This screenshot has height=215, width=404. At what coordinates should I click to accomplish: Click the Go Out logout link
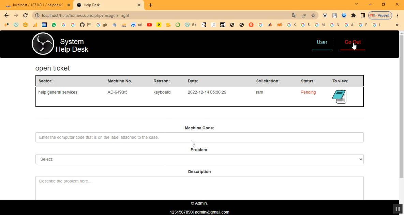point(353,42)
